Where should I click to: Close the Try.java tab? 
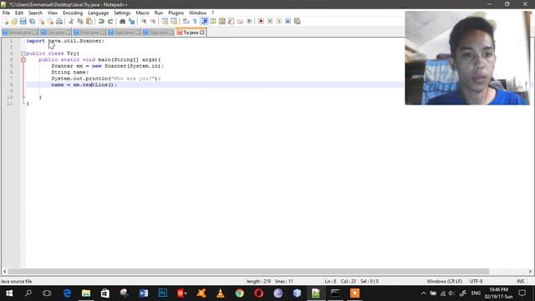pos(202,33)
